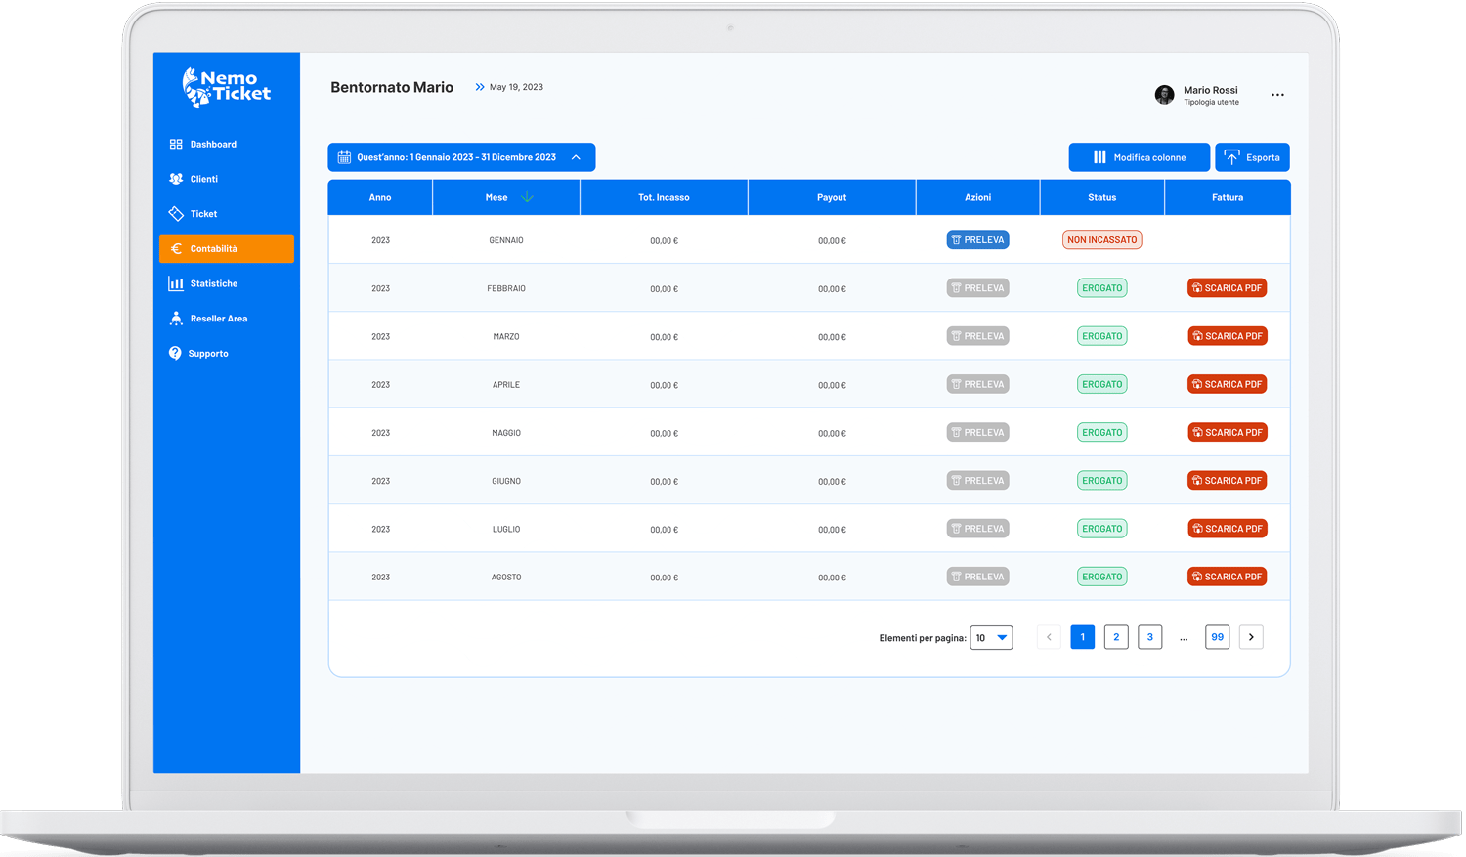Screen dimensions: 1466x857
Task: Select the Contabilità euro icon
Action: 176,249
